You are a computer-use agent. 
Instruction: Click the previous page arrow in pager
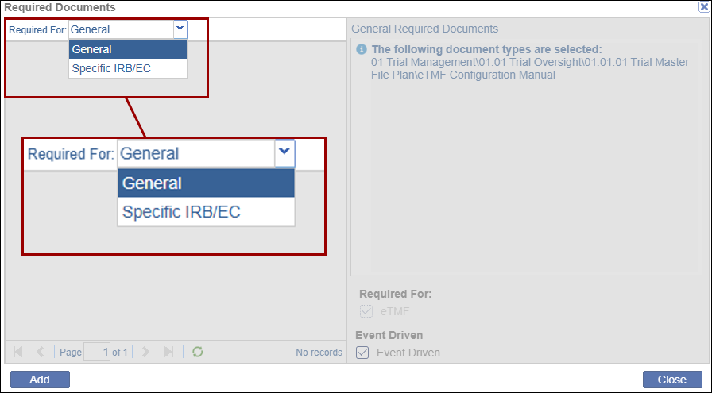(40, 352)
